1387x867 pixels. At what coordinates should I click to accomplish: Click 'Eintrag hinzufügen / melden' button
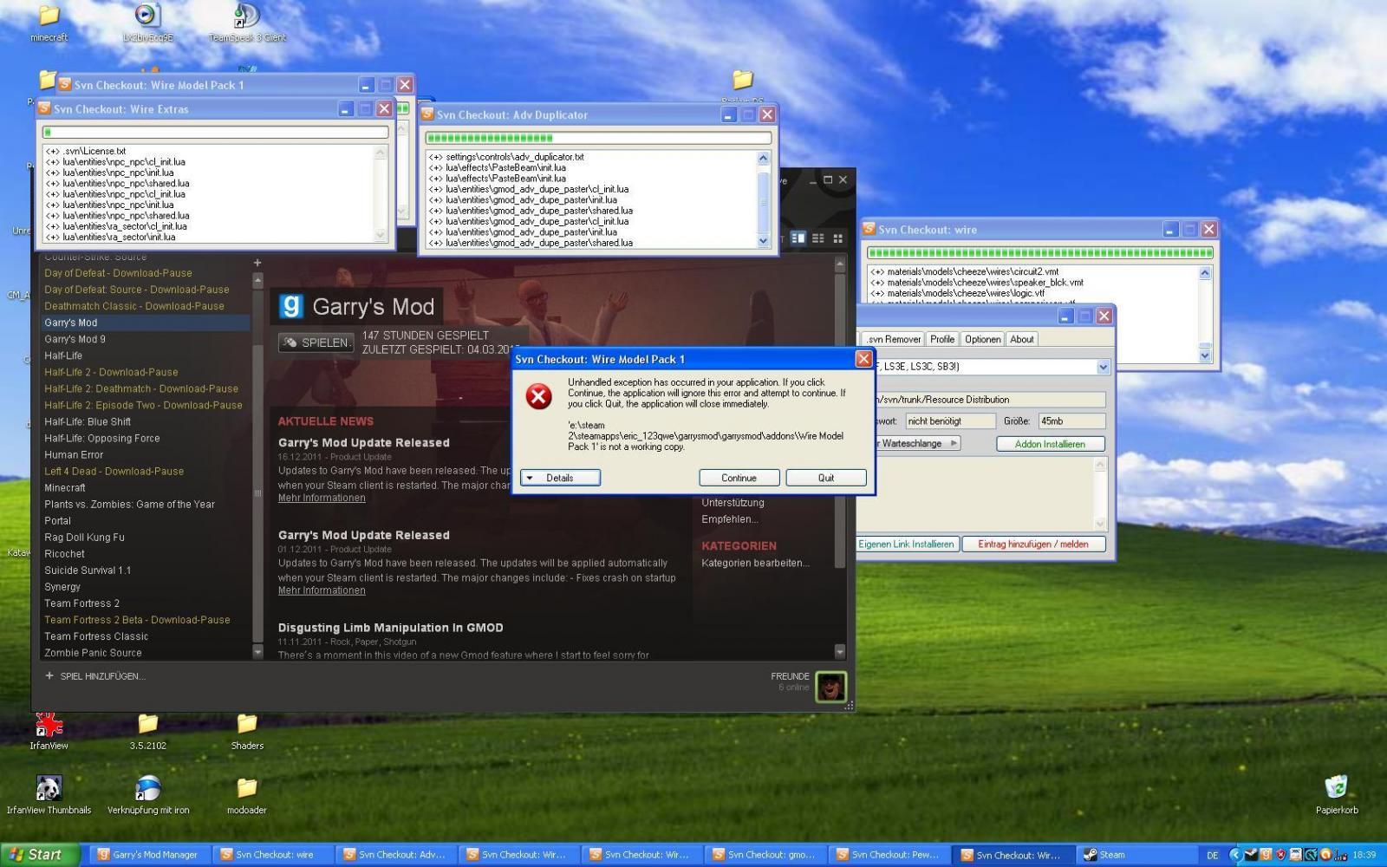tap(1033, 544)
